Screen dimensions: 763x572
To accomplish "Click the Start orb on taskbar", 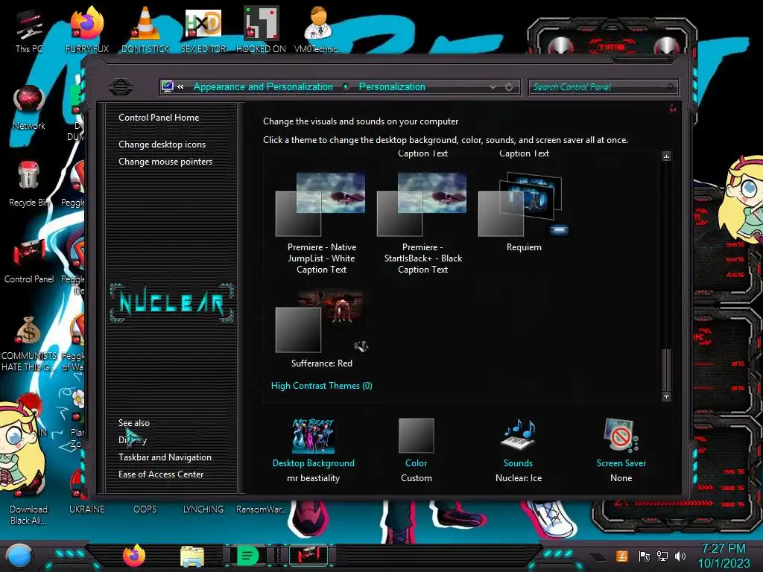I will pos(19,556).
